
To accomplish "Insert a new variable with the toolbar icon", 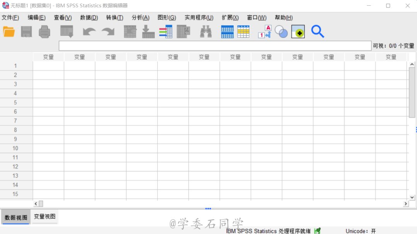I will (244, 32).
